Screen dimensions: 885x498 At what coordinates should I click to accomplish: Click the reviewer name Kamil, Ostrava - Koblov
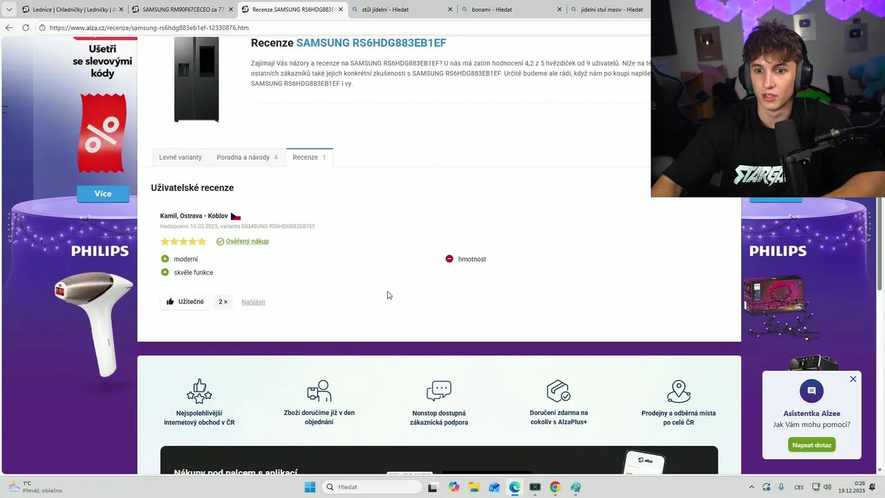[194, 216]
